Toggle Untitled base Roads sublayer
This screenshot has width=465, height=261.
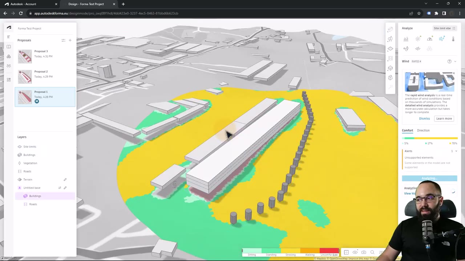pyautogui.click(x=25, y=204)
